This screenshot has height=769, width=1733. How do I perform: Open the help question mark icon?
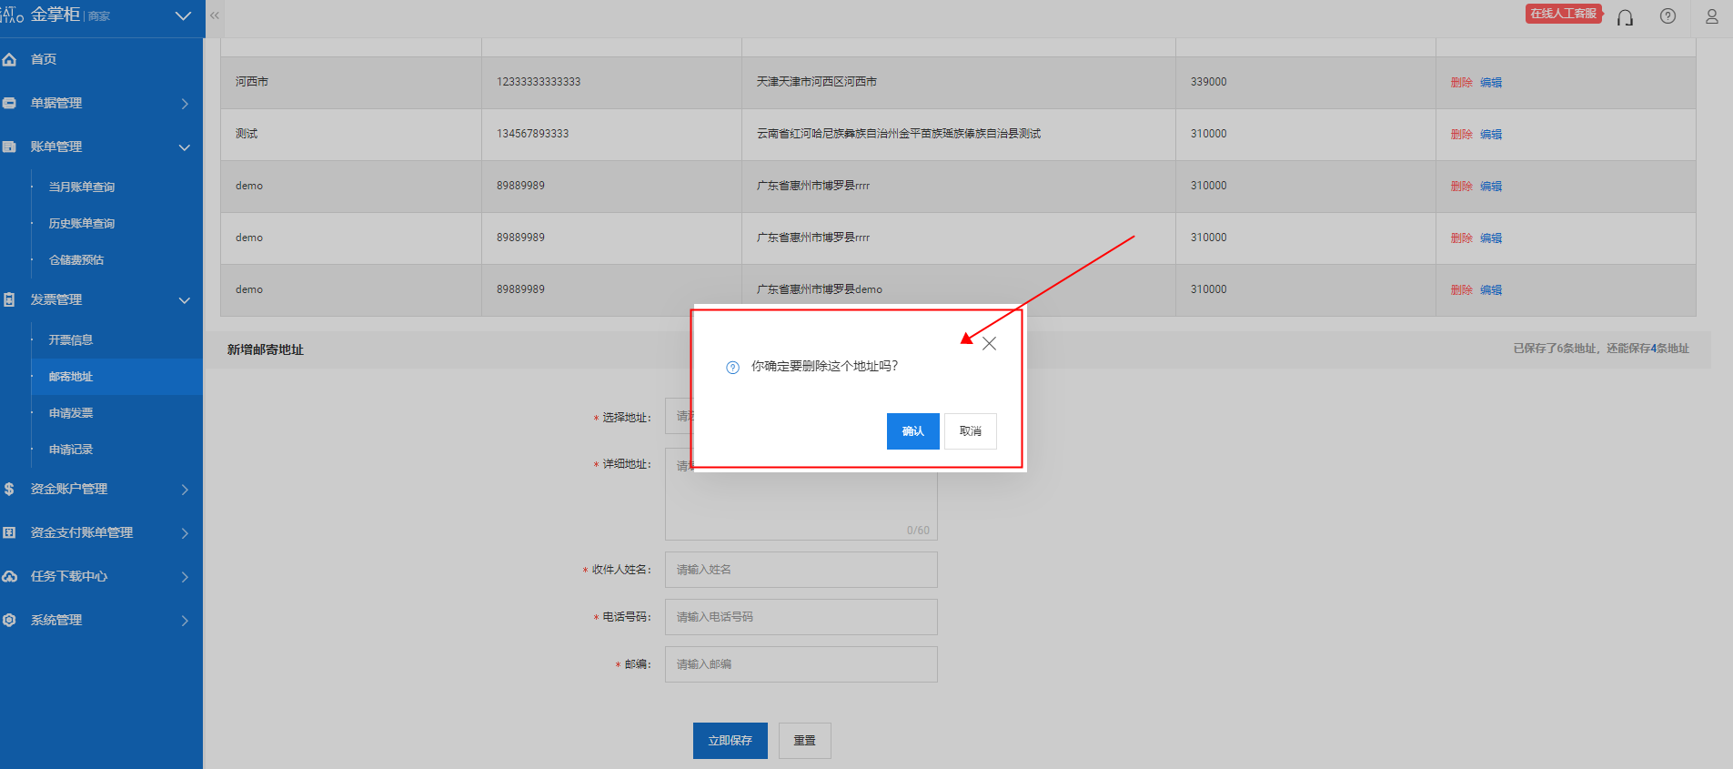pyautogui.click(x=1668, y=16)
